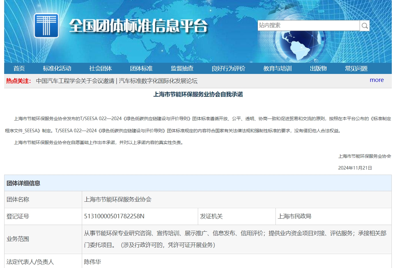
Task: Navigate to 教育与培训 section
Action: click(277, 69)
